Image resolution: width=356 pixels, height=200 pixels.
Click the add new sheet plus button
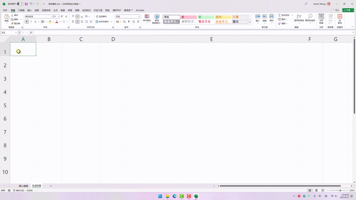tap(51, 186)
